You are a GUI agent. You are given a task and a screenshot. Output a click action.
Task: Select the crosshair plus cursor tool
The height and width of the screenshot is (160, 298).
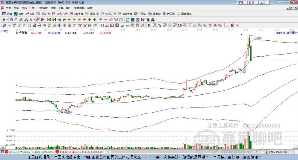[106, 20]
